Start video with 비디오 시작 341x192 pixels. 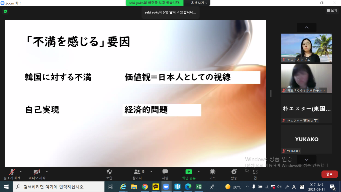(37, 172)
